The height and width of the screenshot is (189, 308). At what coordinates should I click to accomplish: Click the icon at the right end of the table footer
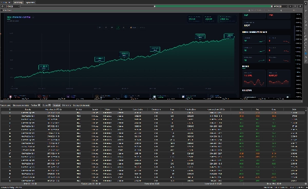305,184
